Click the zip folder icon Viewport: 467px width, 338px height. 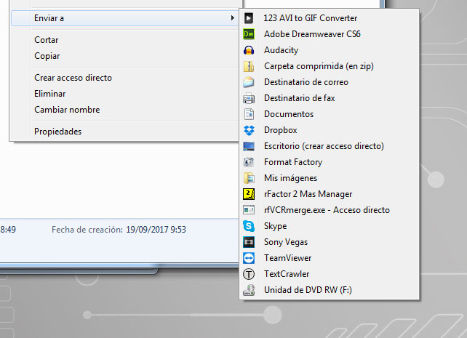tap(249, 66)
